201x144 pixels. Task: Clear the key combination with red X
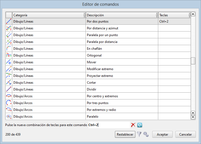click(133, 125)
